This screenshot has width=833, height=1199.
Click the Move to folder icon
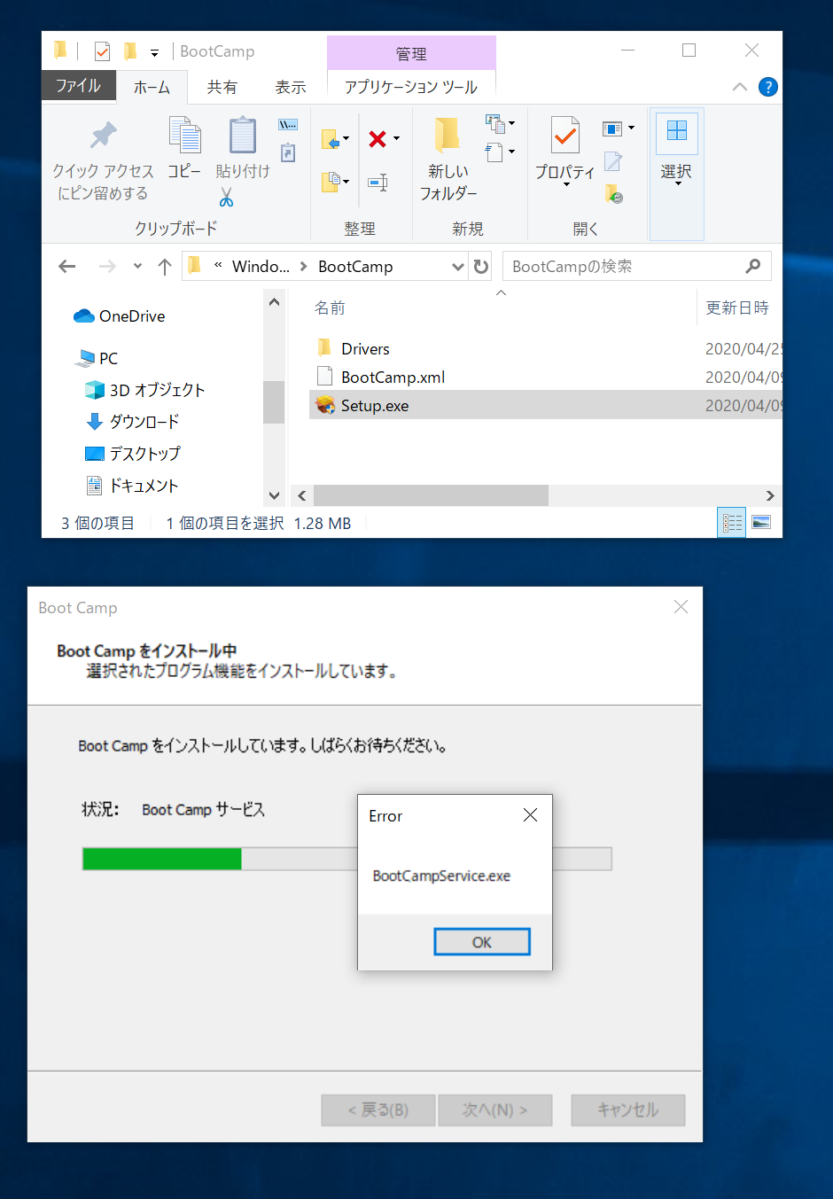tap(331, 139)
